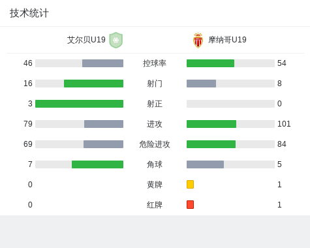The width and height of the screenshot is (310, 248).
Task: Click 摩纳哥's attack count 101
Action: pos(284,124)
